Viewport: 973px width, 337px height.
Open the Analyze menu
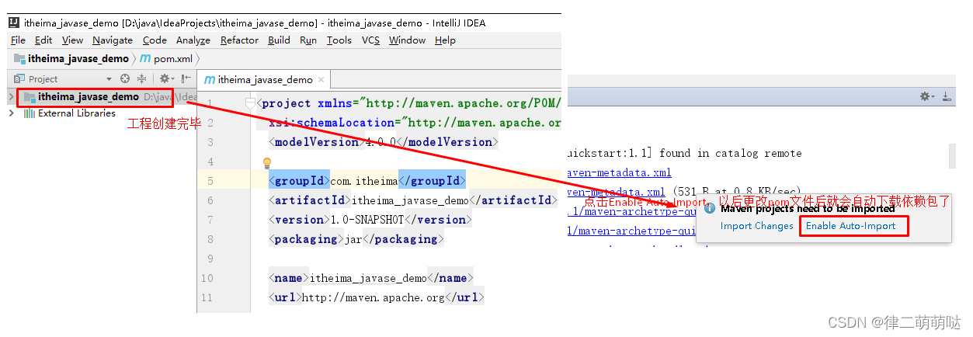tap(193, 40)
